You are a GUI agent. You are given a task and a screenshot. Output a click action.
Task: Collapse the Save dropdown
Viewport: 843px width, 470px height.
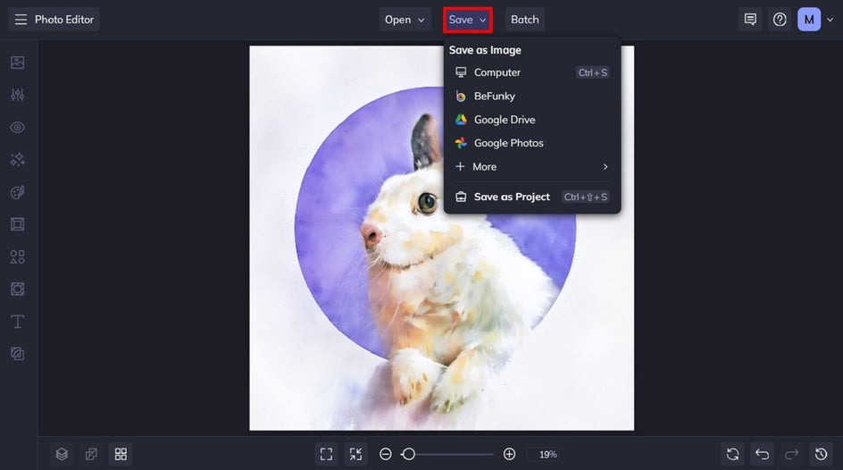(468, 20)
